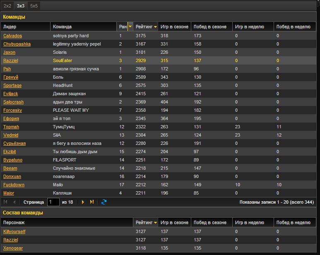Viewport: 320px width, 255px height.
Task: Refresh the teams table
Action: (104, 202)
